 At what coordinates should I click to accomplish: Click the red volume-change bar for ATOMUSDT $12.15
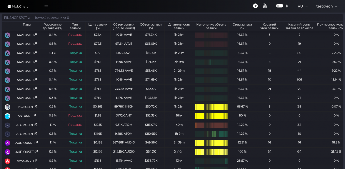(211, 125)
